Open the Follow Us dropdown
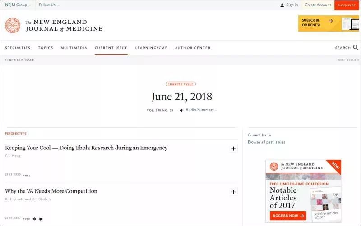The image size is (361, 226). 49,5
